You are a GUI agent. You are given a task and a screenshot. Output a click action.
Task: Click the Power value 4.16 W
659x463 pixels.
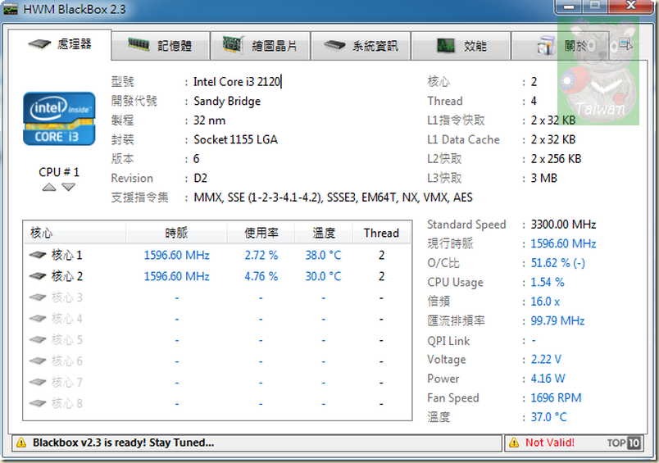[x=548, y=379]
